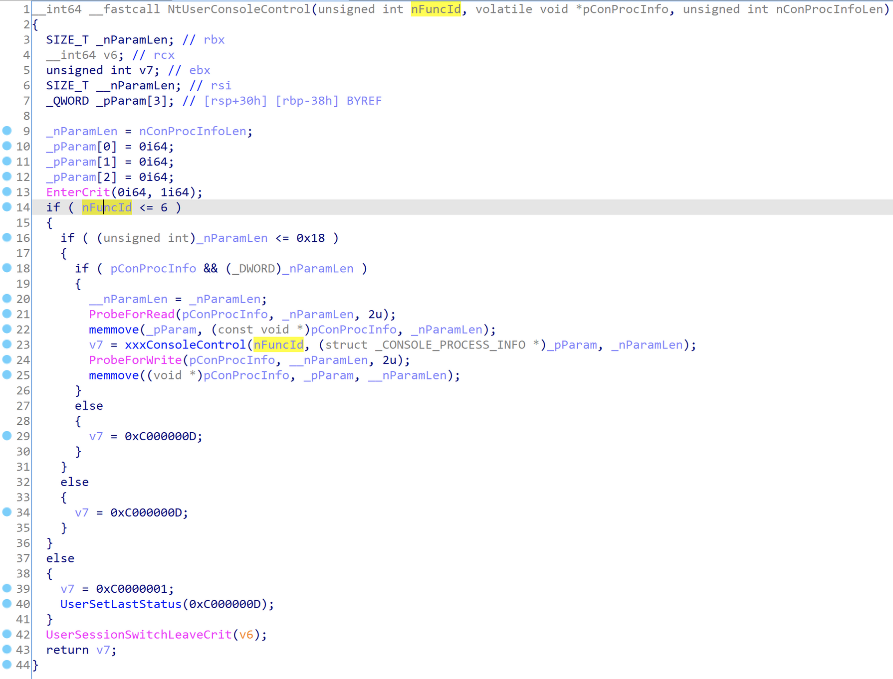Click v6 argument on line 42
893x679 pixels.
point(246,635)
